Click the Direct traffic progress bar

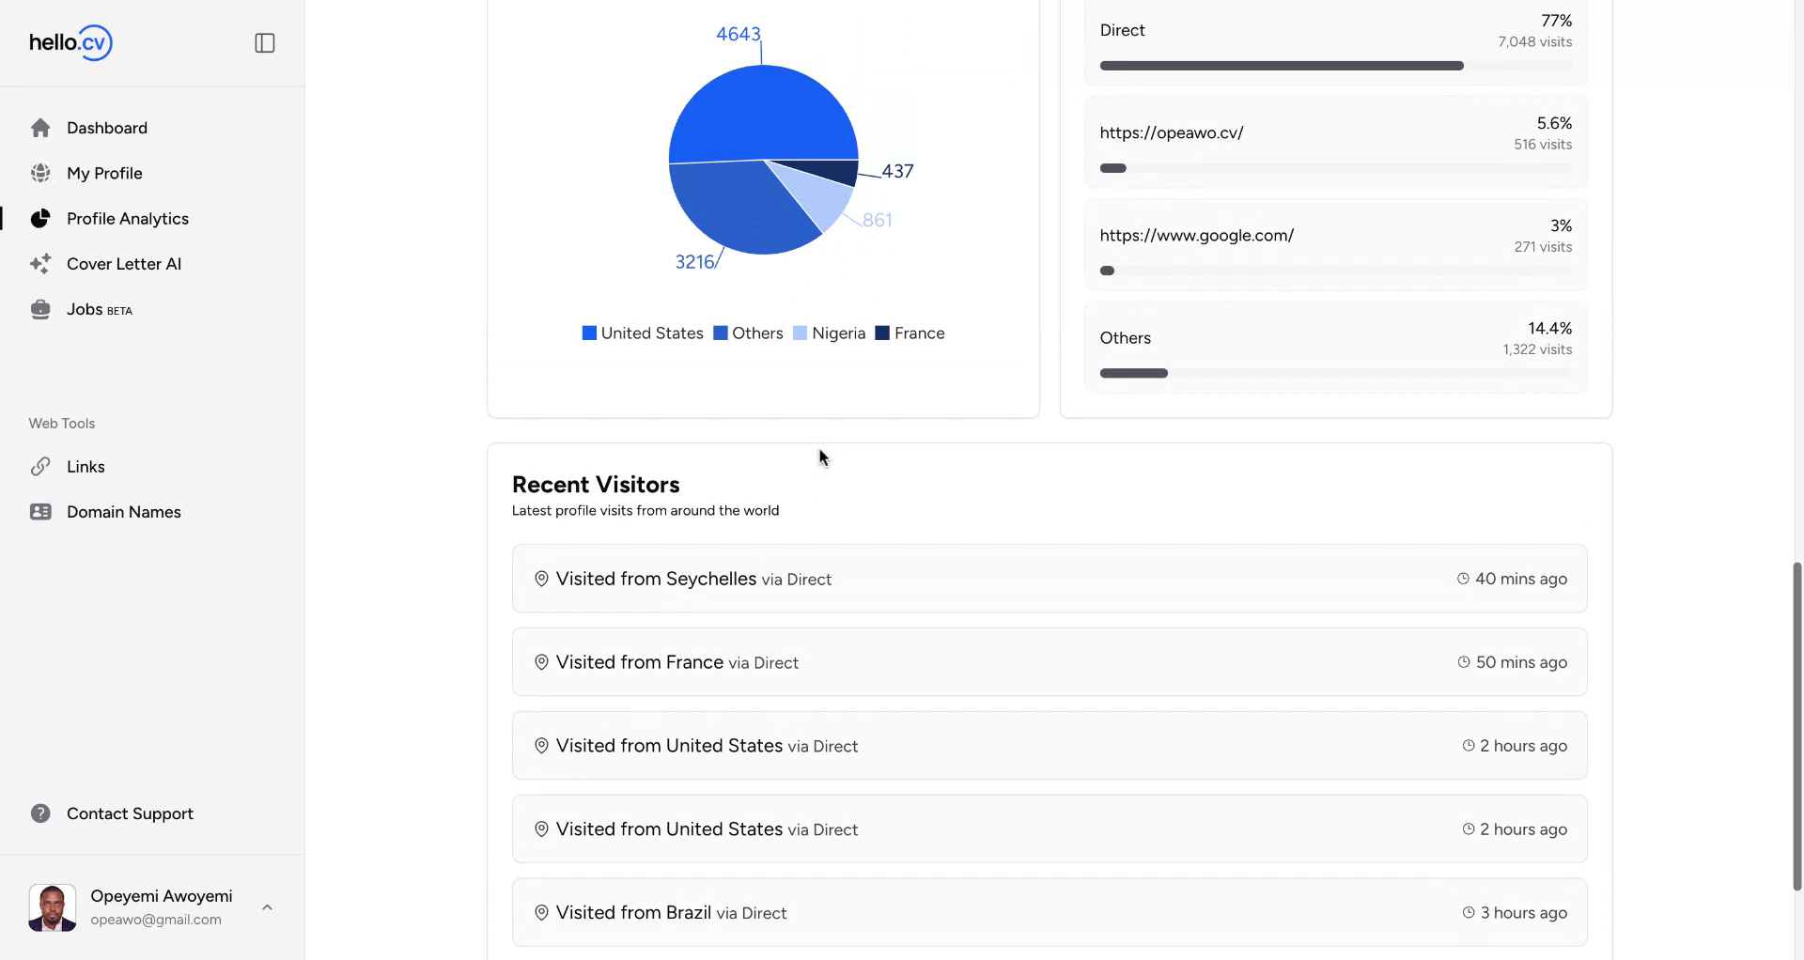[x=1282, y=66]
